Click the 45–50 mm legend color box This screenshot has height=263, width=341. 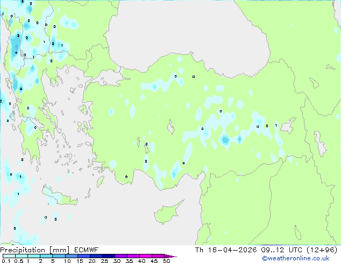(x=158, y=256)
